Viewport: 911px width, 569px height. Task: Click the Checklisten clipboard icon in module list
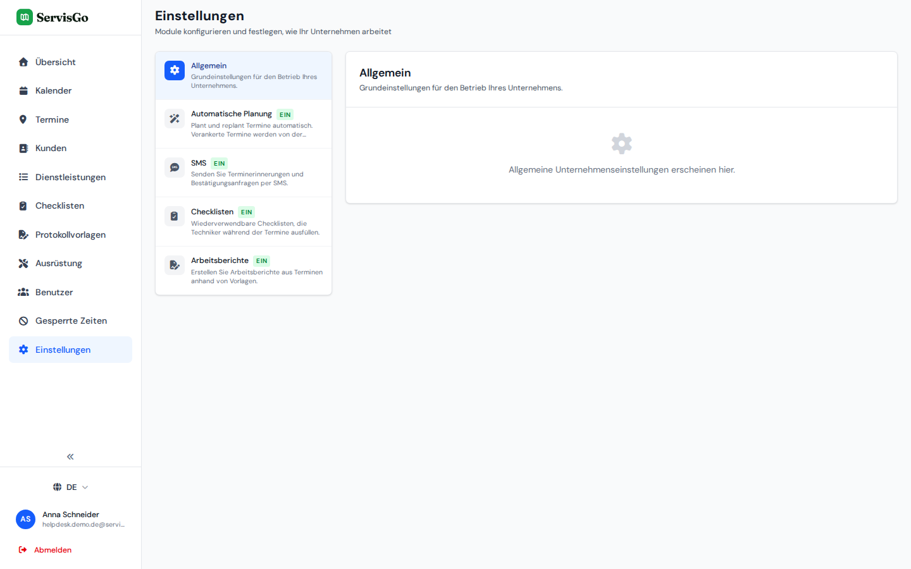(x=175, y=216)
